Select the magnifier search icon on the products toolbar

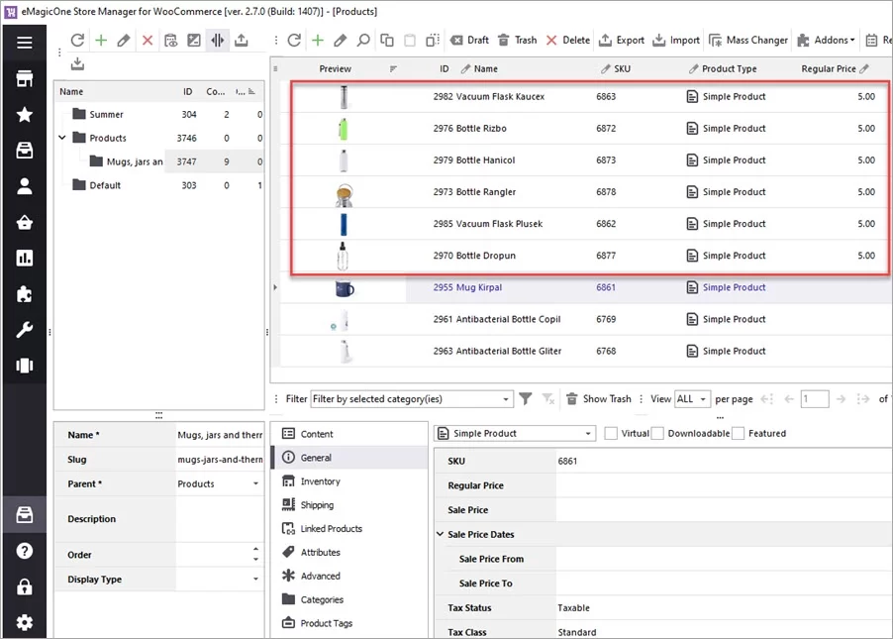point(362,40)
